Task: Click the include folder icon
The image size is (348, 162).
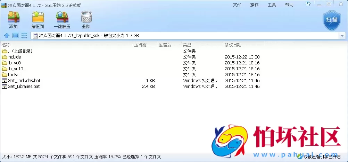Action: tap(5, 57)
